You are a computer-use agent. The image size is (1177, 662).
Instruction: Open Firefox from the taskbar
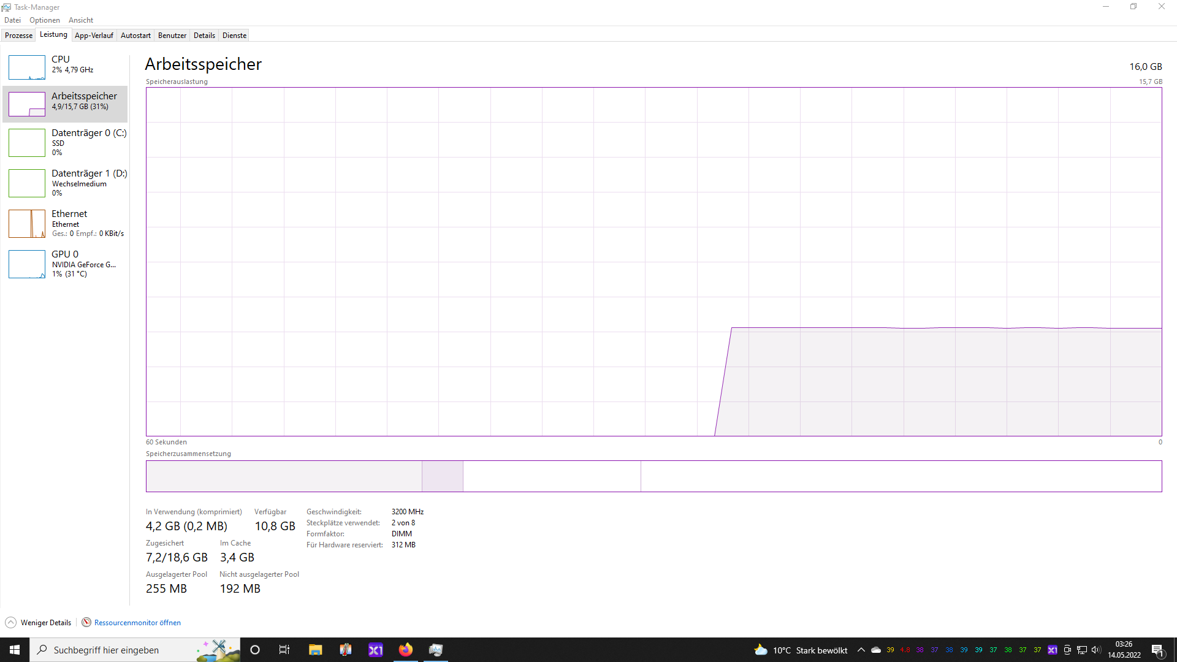pos(406,650)
